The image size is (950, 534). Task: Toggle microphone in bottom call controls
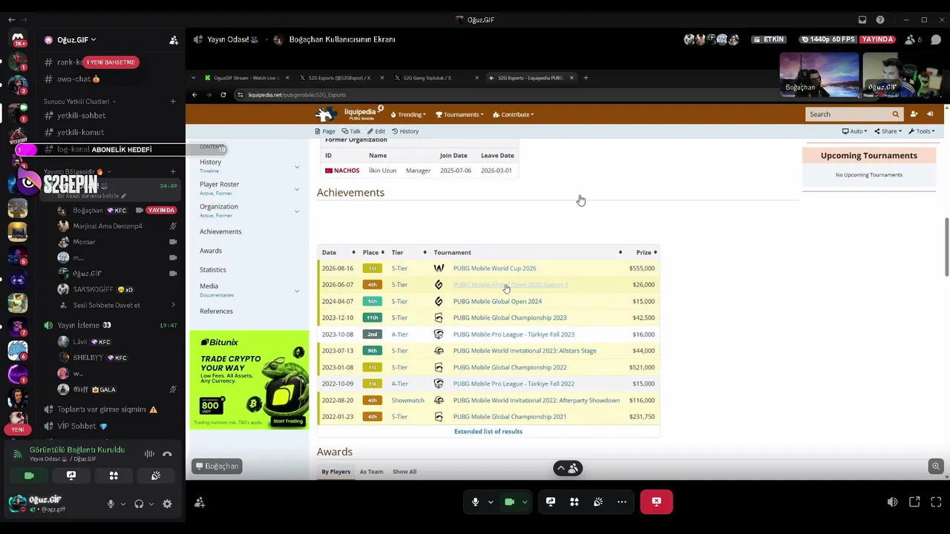tap(476, 502)
